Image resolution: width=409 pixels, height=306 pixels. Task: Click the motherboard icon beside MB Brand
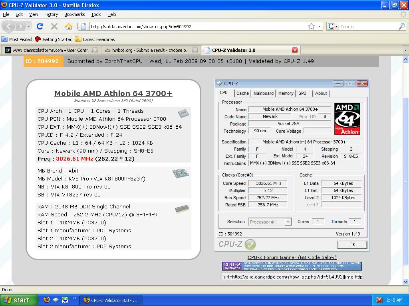(x=181, y=173)
